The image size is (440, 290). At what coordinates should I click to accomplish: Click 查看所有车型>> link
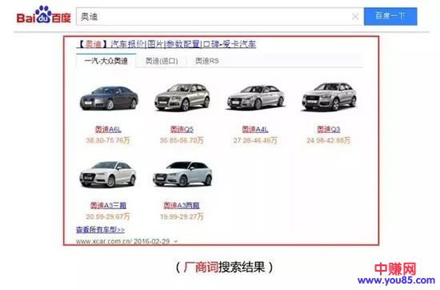pos(100,230)
